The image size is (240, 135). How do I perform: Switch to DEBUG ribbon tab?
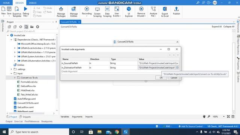click(33, 3)
